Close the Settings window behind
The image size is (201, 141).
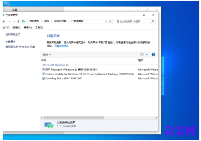[156, 10]
